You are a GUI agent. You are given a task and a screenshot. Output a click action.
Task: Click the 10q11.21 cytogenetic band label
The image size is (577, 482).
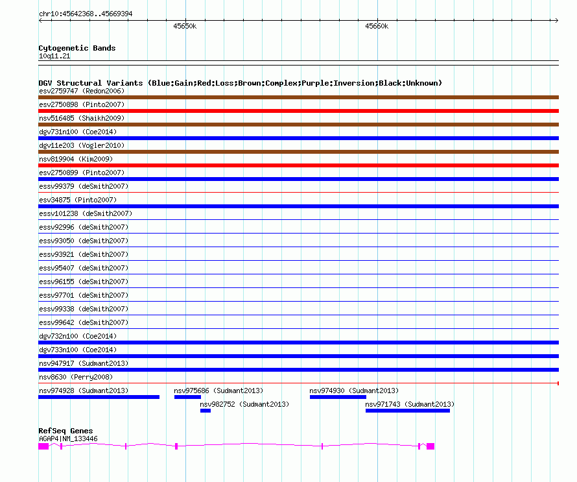[54, 56]
